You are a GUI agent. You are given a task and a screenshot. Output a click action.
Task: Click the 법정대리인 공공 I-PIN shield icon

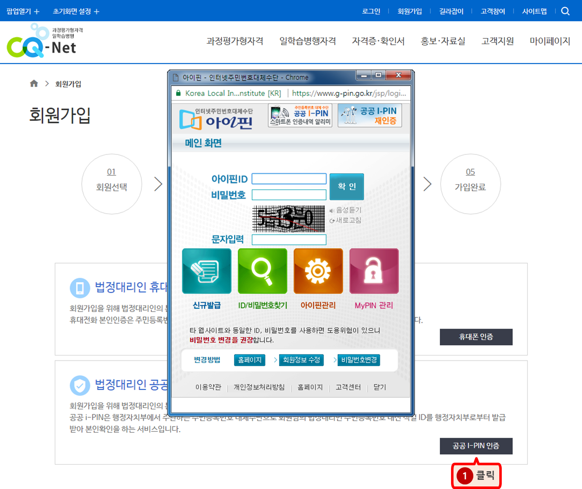80,385
